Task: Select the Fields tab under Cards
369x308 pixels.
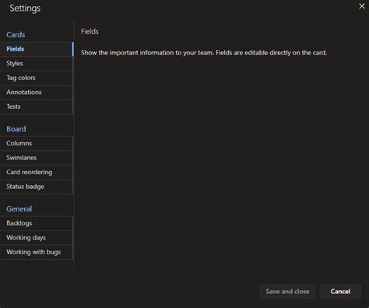Action: click(37, 49)
